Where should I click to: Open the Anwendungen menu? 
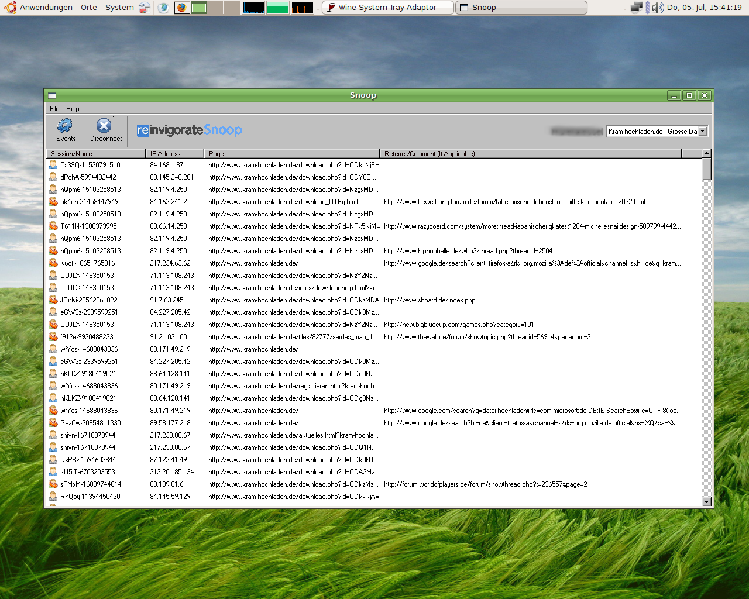pos(46,8)
